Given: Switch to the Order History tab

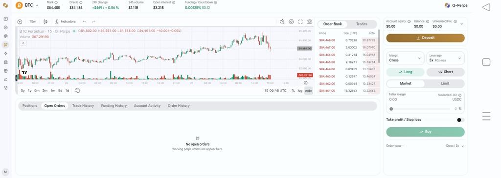Looking at the screenshot, I should click(179, 106).
